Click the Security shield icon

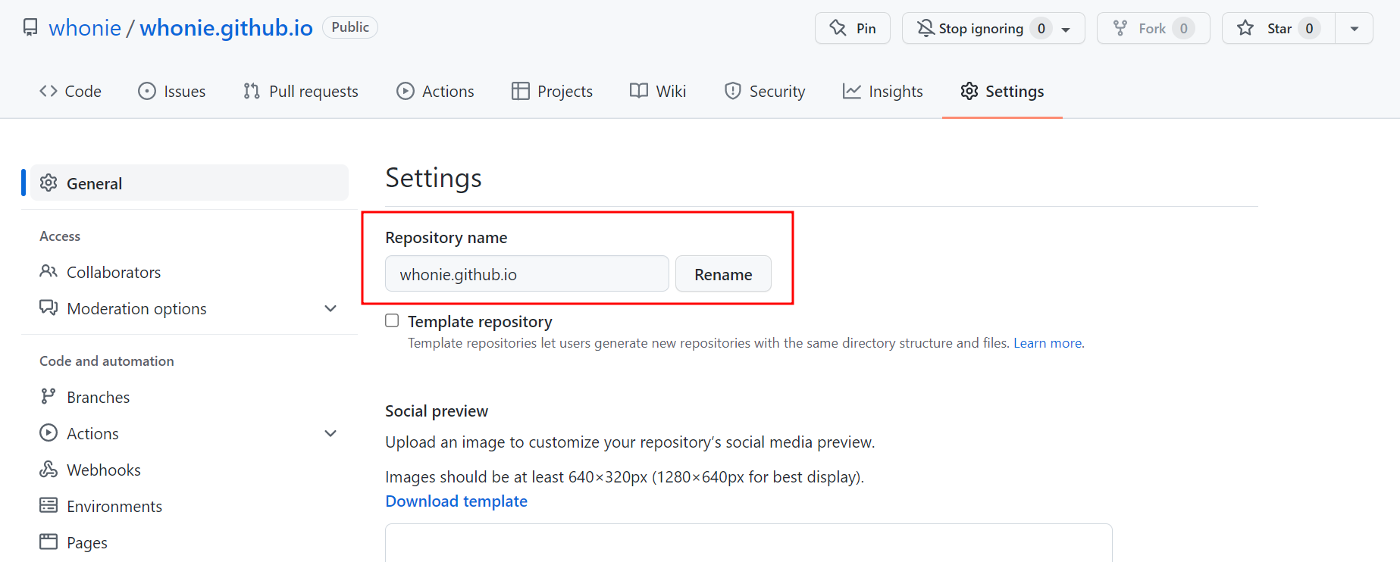[x=733, y=91]
